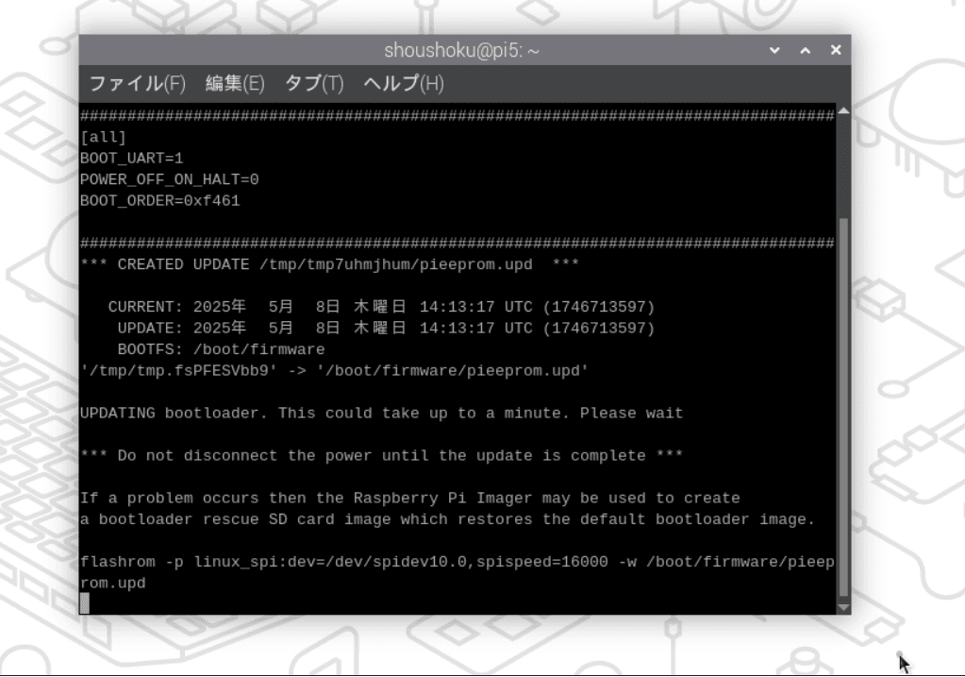Click the [all] section header text

coord(103,137)
